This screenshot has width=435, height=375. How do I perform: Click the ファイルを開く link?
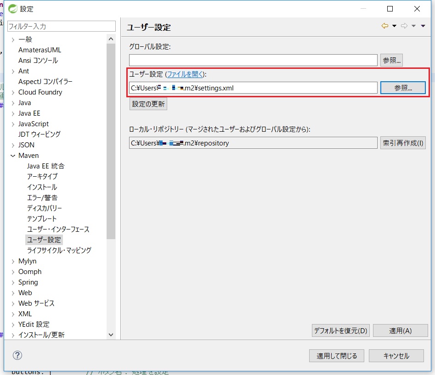click(185, 74)
